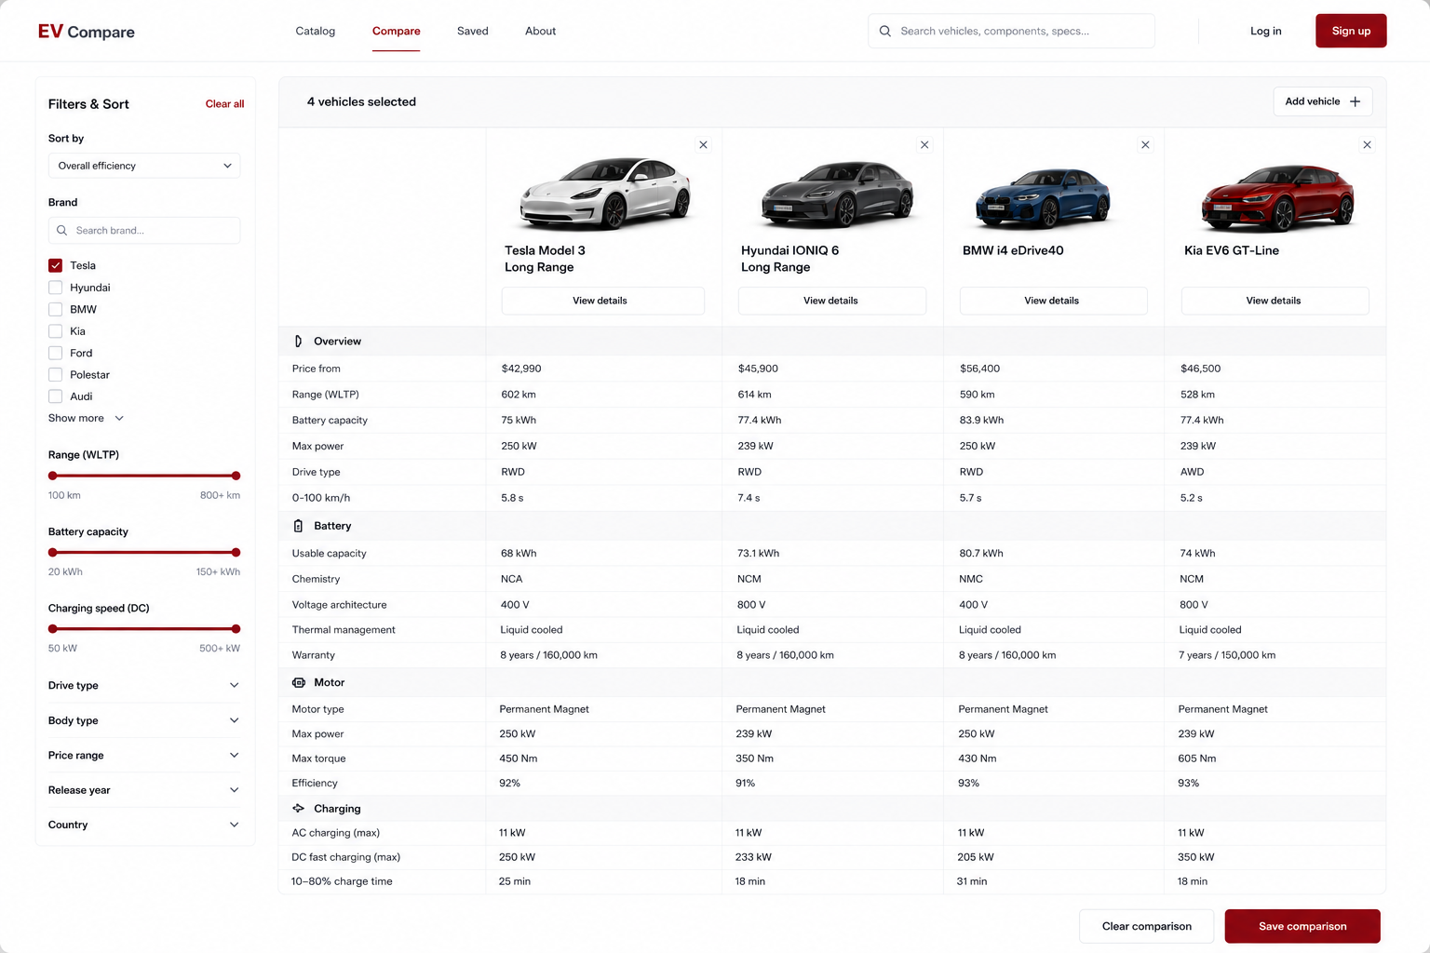The height and width of the screenshot is (953, 1430).
Task: Click Clear all filters link
Action: pyautogui.click(x=224, y=104)
